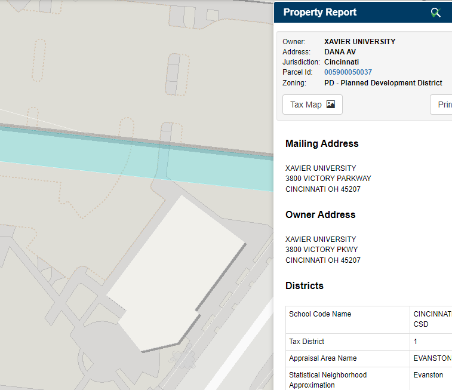This screenshot has width=452, height=390.
Task: Select owner name XAVIER UNIVERSITY in header
Action: (x=360, y=41)
